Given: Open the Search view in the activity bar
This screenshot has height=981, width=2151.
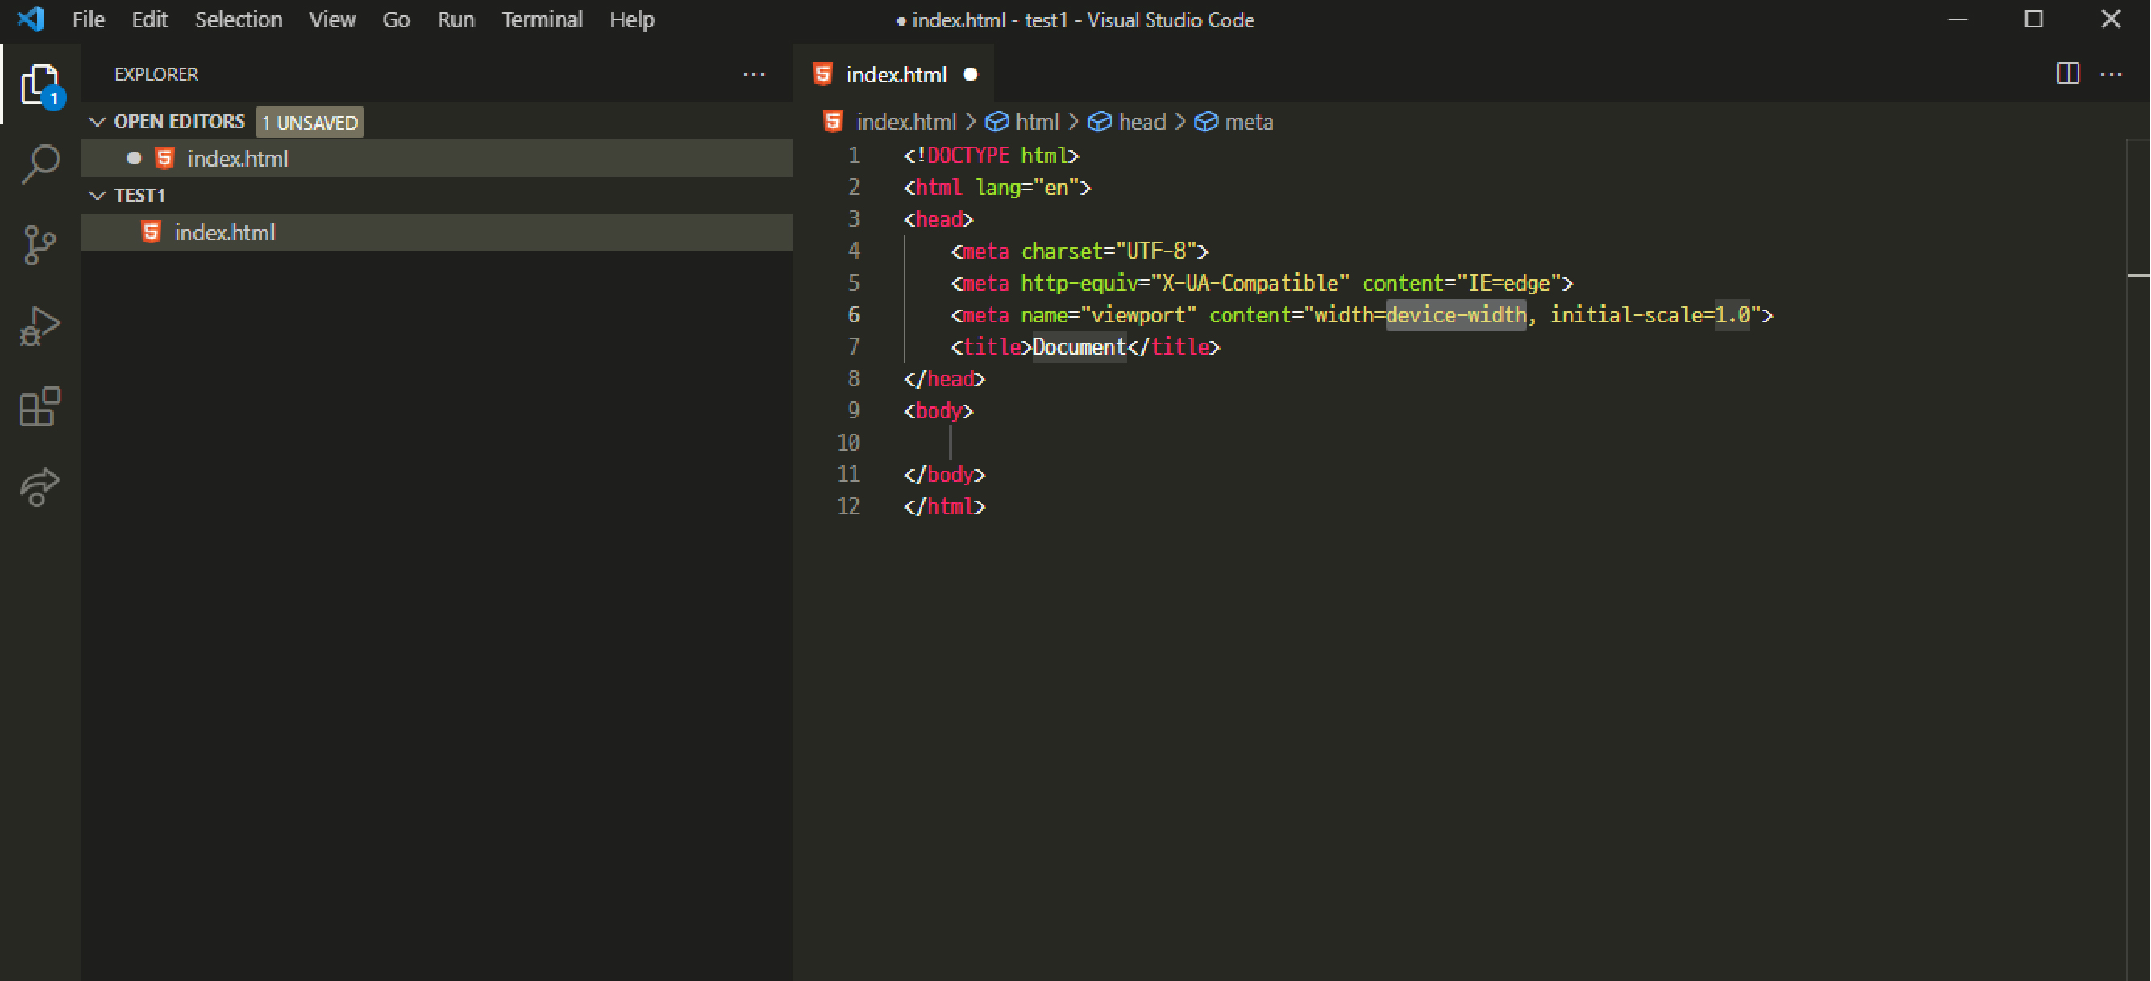Looking at the screenshot, I should click(40, 164).
